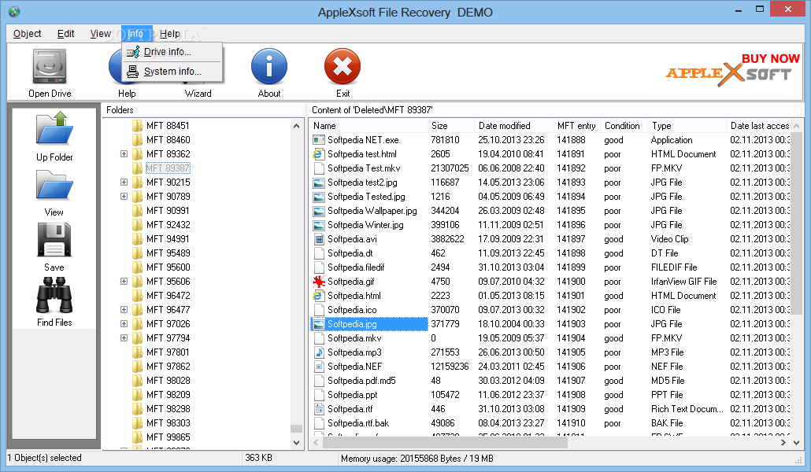Expand the MFT 95606 folder node
811x472 pixels.
click(124, 282)
